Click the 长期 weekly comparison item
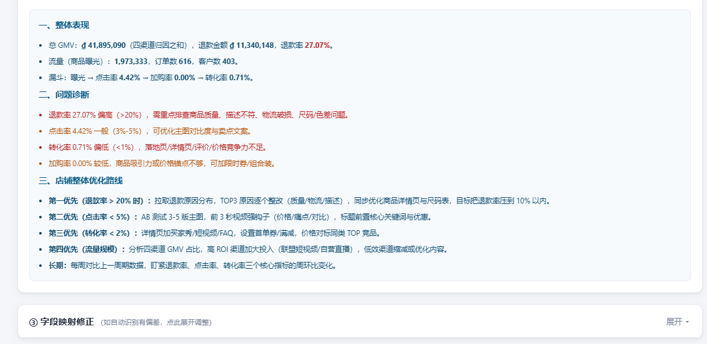This screenshot has height=344, width=707. click(x=193, y=266)
